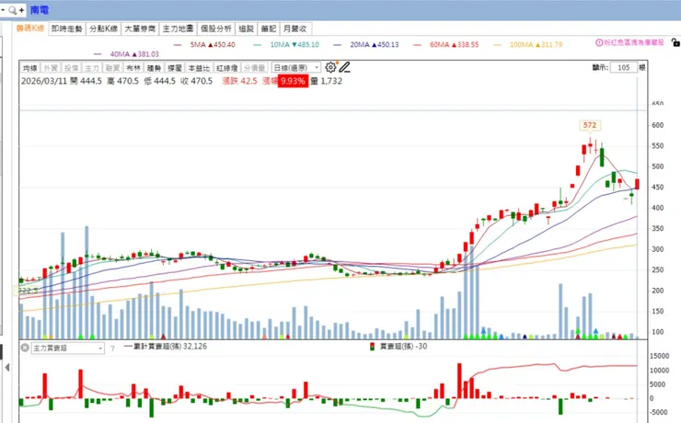Viewport: 681px width, 423px height.
Task: Click the 572 high price label
Action: pyautogui.click(x=590, y=125)
